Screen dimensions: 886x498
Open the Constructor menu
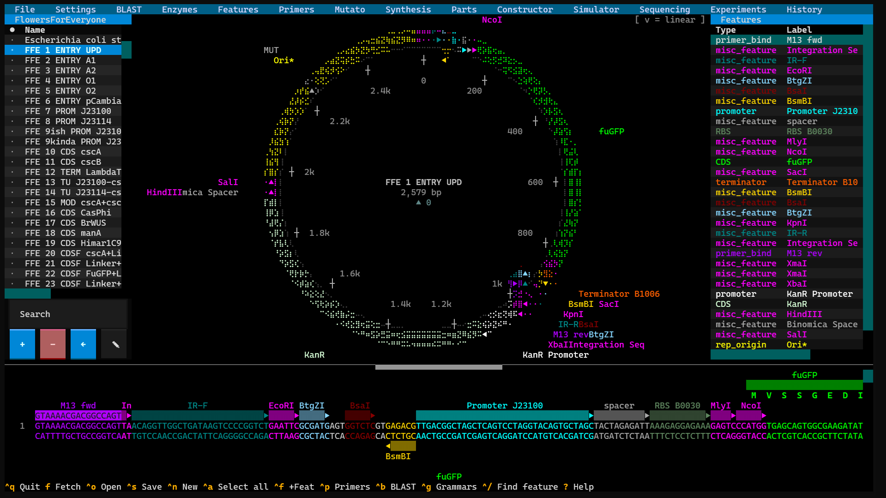(x=525, y=9)
